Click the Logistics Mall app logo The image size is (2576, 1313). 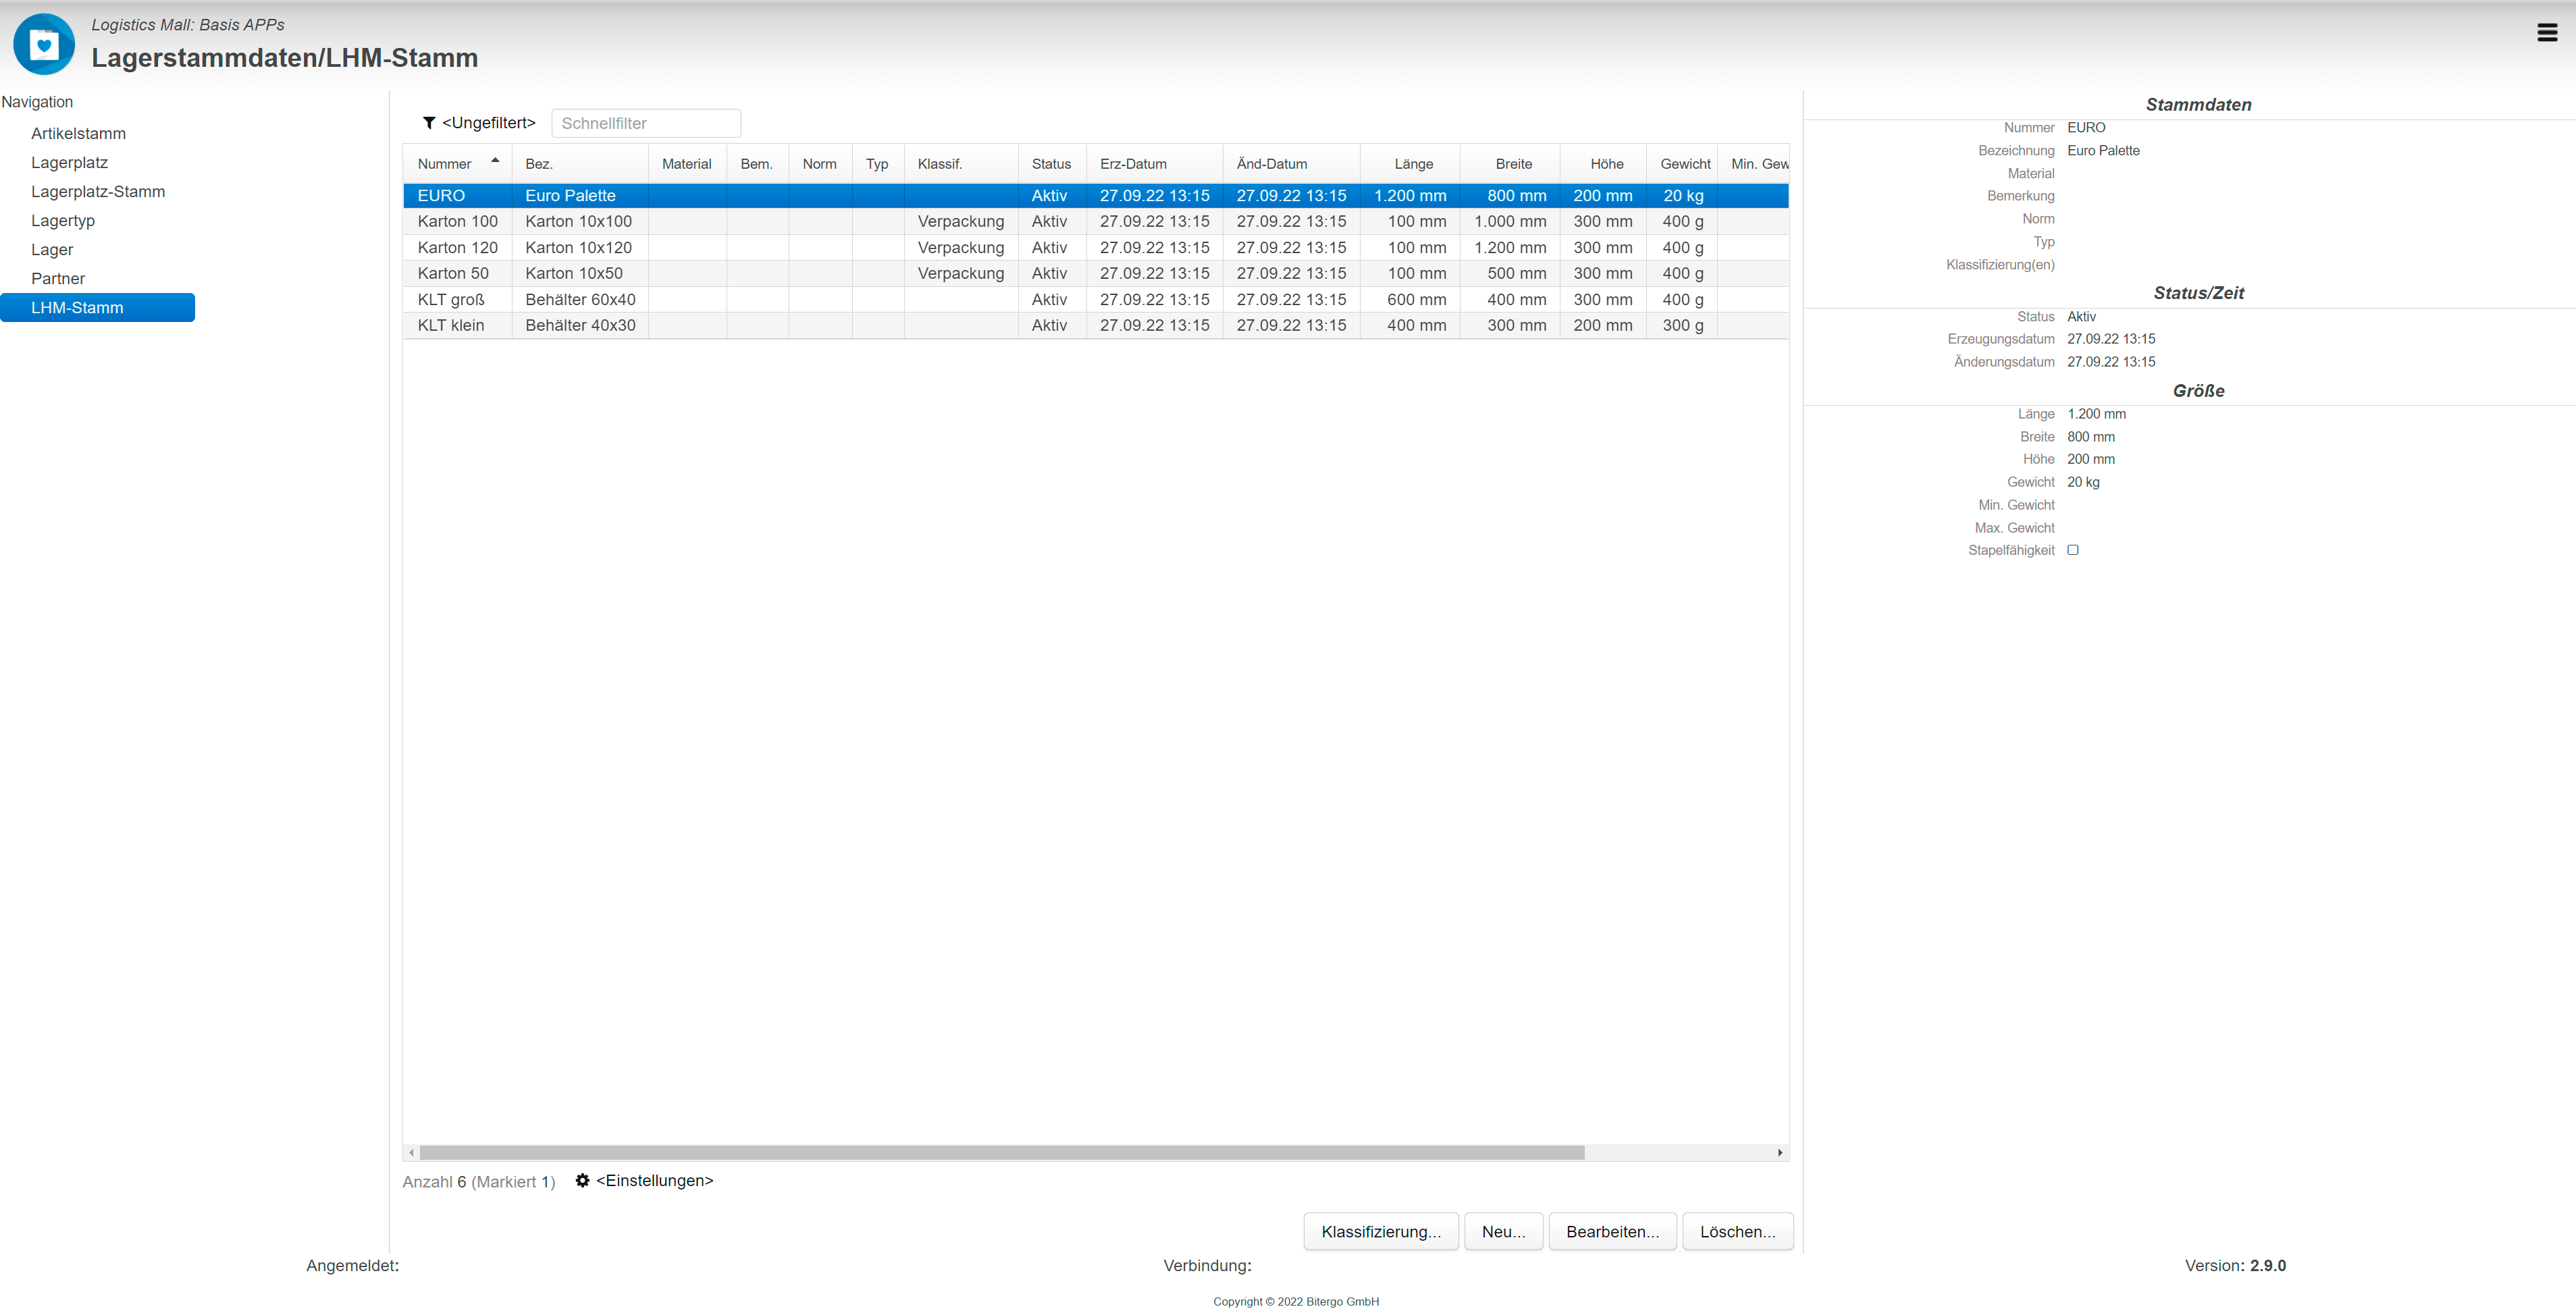point(44,44)
